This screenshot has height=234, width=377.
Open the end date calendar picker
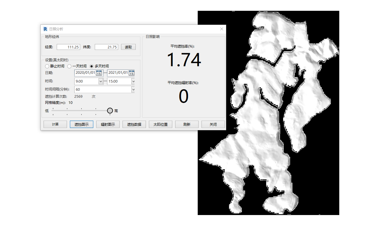(132, 73)
